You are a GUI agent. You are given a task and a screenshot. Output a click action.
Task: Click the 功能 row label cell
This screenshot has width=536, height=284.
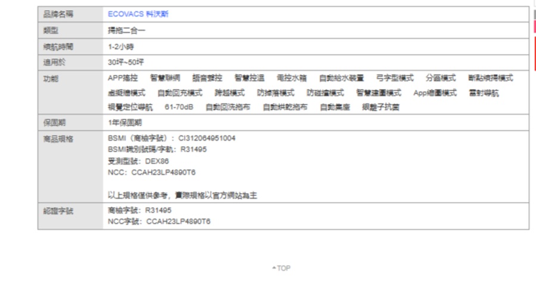coord(51,78)
